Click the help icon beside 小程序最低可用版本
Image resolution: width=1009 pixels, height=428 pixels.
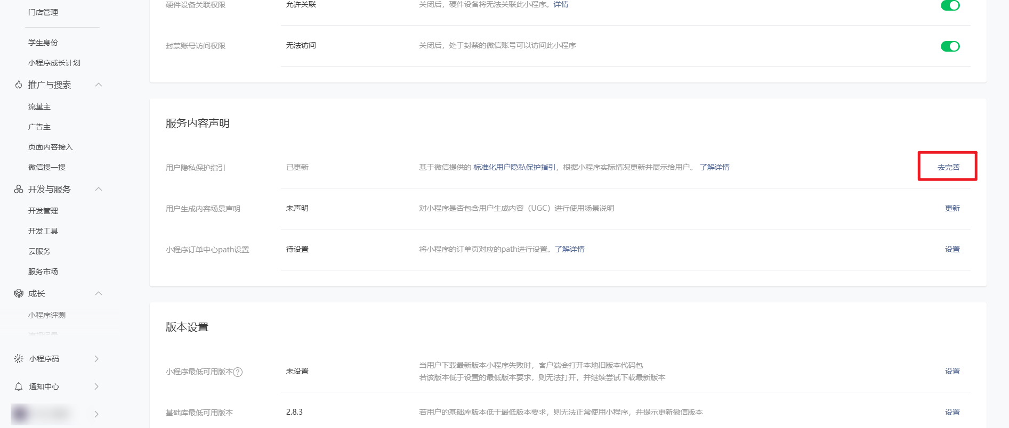click(238, 372)
